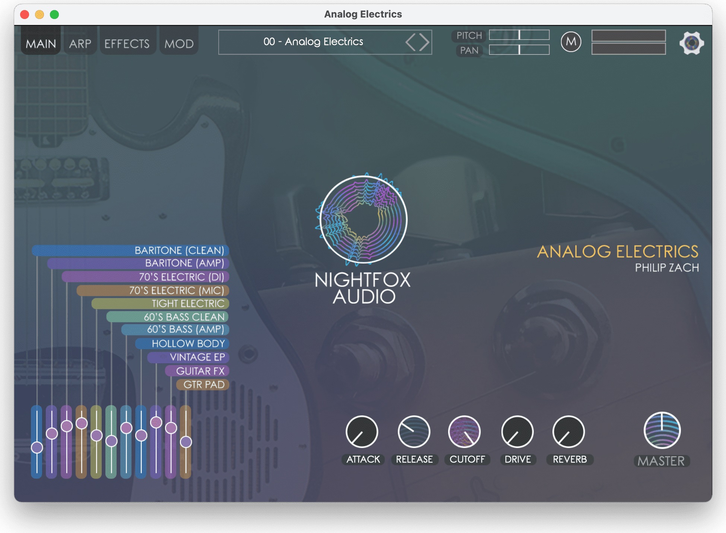
Task: Click the REVERB knob
Action: (x=568, y=432)
